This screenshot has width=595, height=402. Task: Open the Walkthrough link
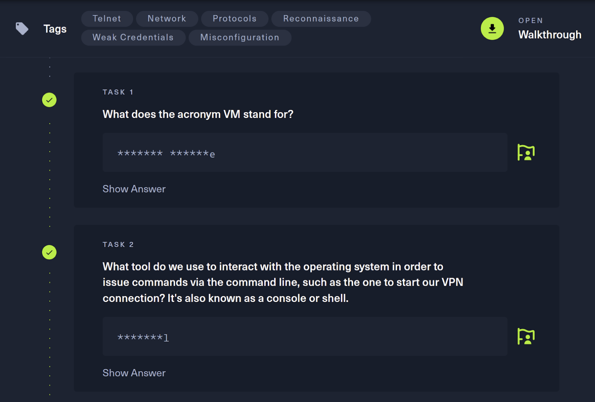click(x=550, y=35)
